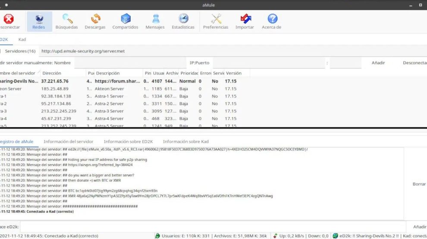
Task: Select server 37.221.65.76 row
Action: point(125,81)
